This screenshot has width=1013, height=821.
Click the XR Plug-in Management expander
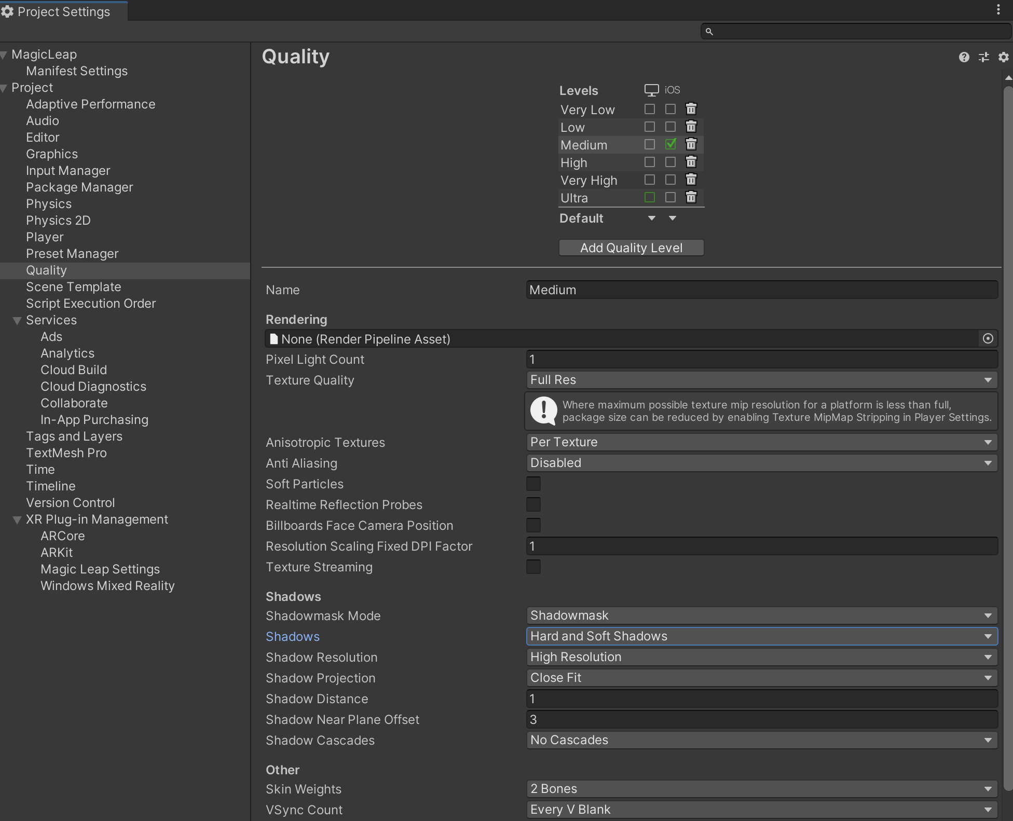pyautogui.click(x=18, y=519)
